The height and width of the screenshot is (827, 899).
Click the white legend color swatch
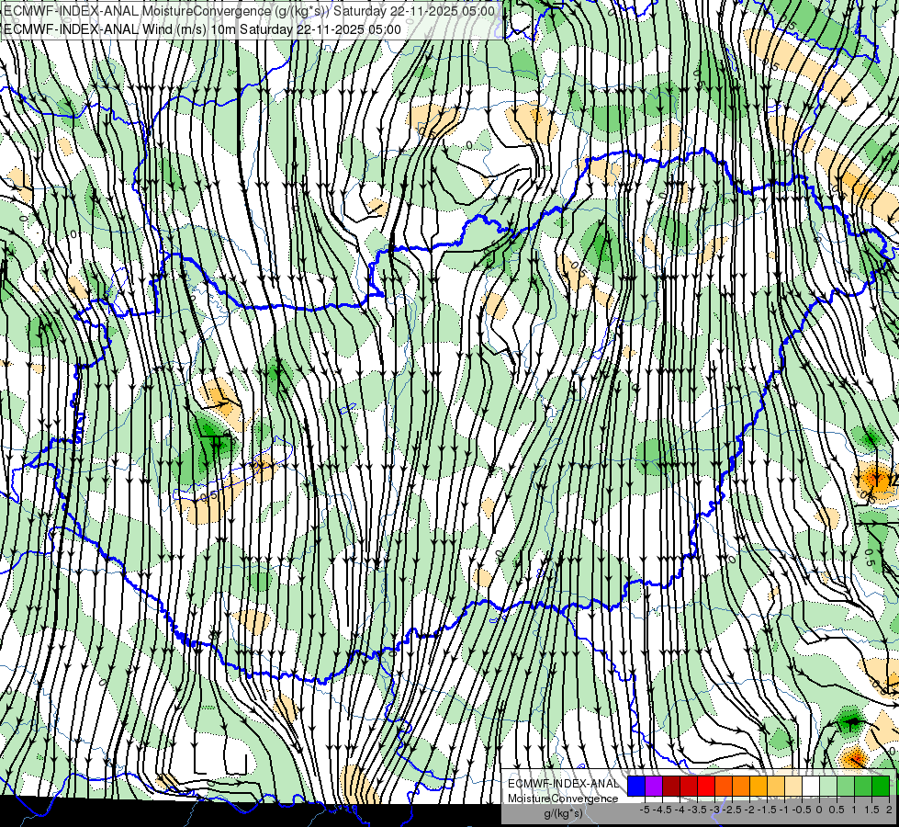pos(811,786)
